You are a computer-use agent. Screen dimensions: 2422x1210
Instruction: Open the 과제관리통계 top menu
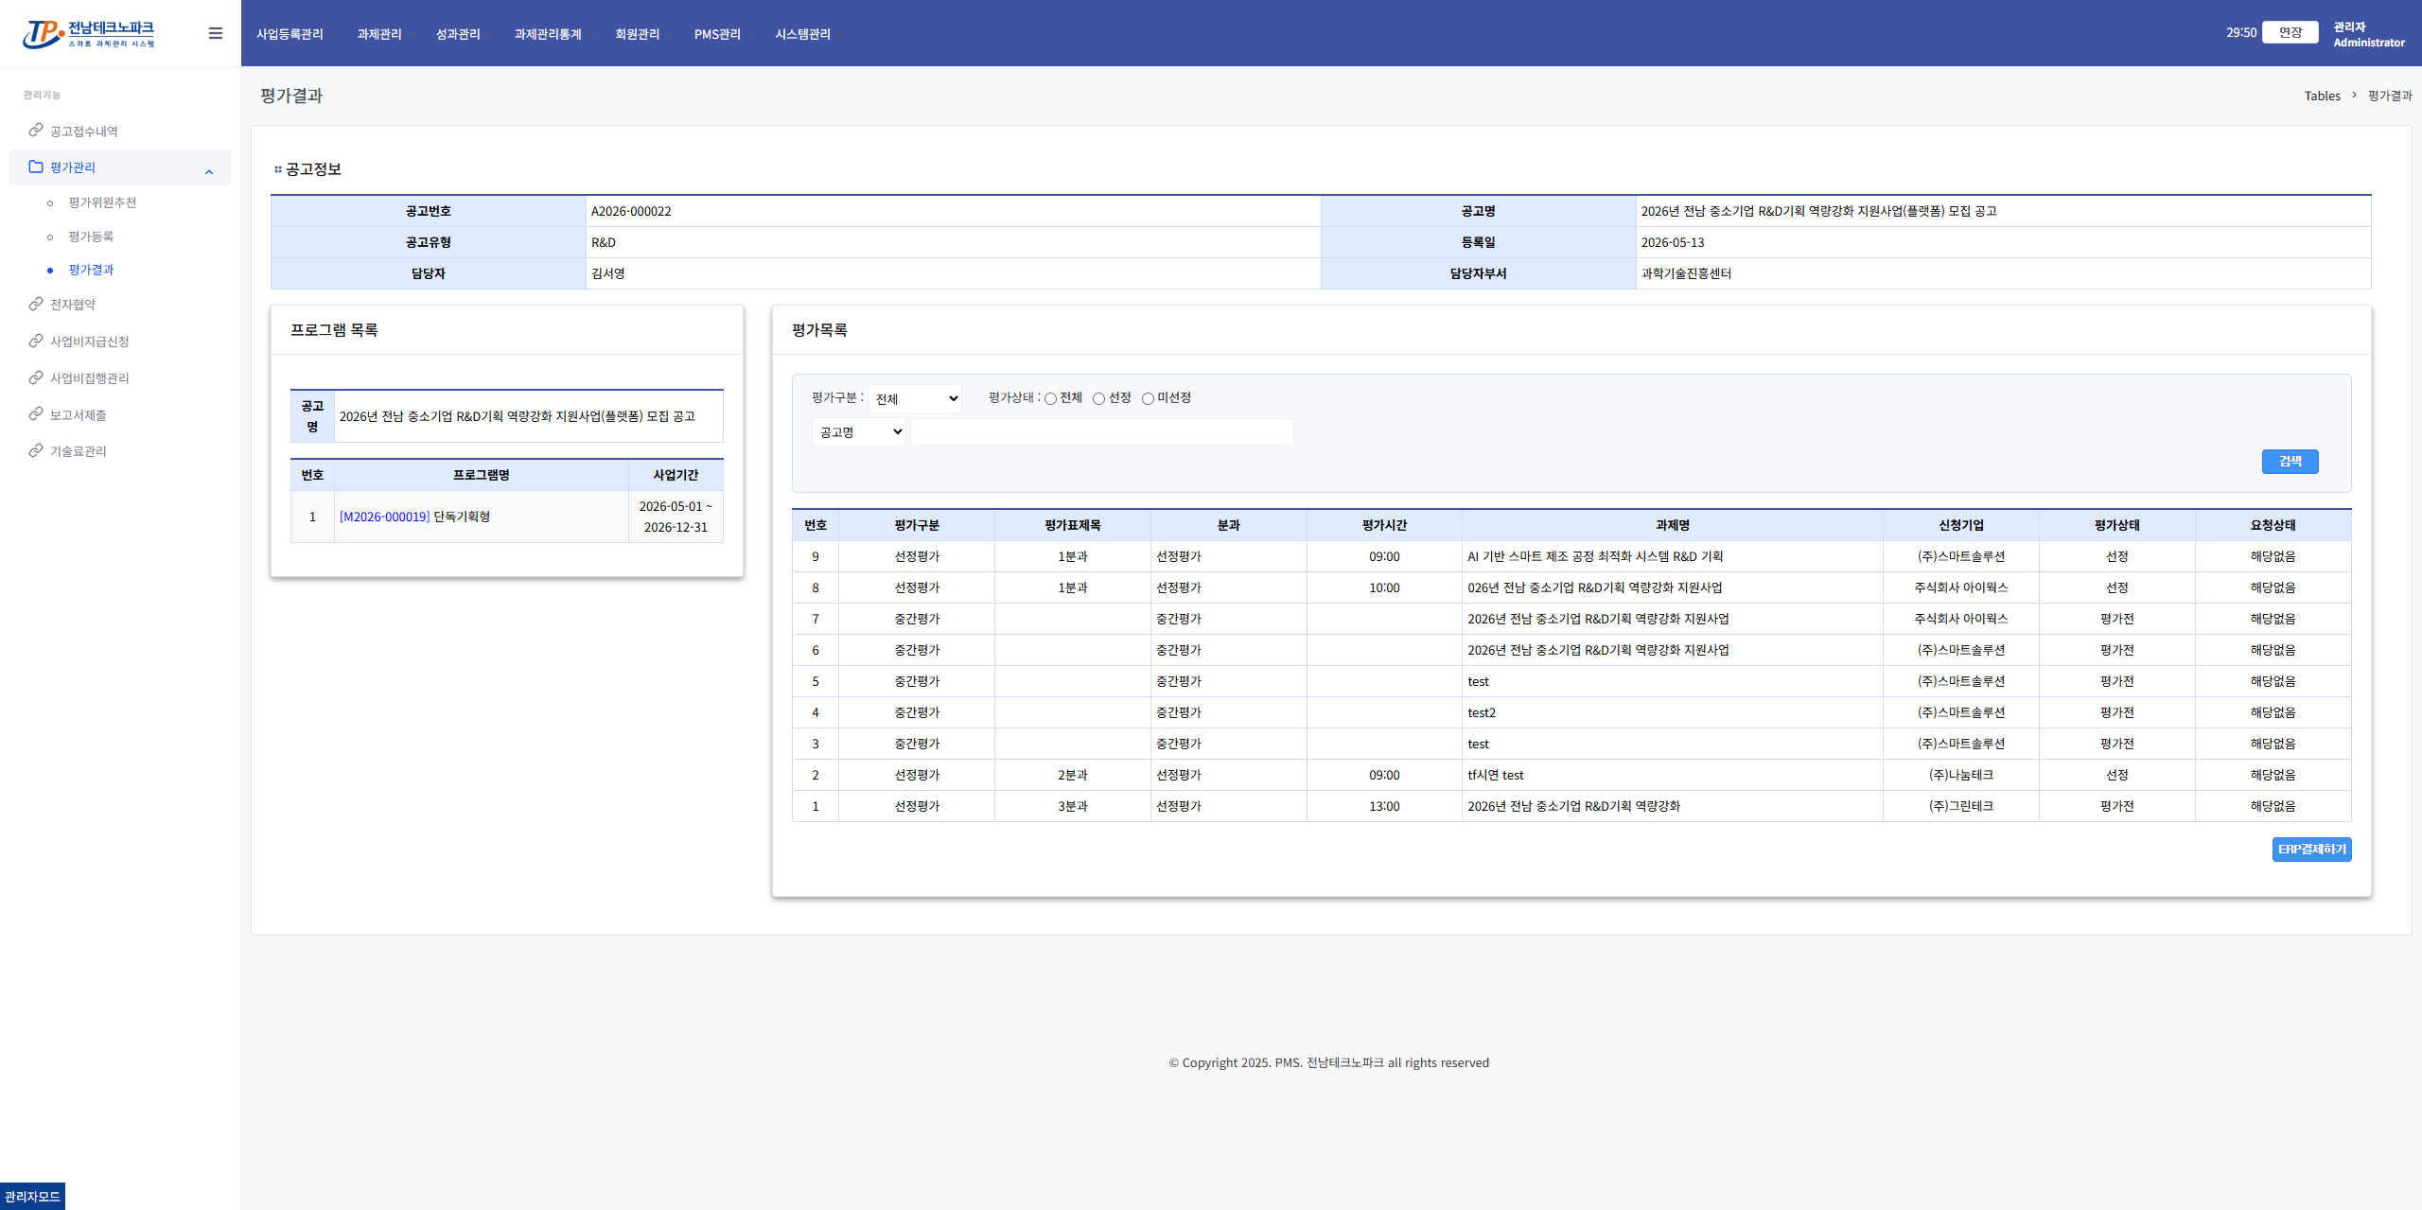[548, 34]
